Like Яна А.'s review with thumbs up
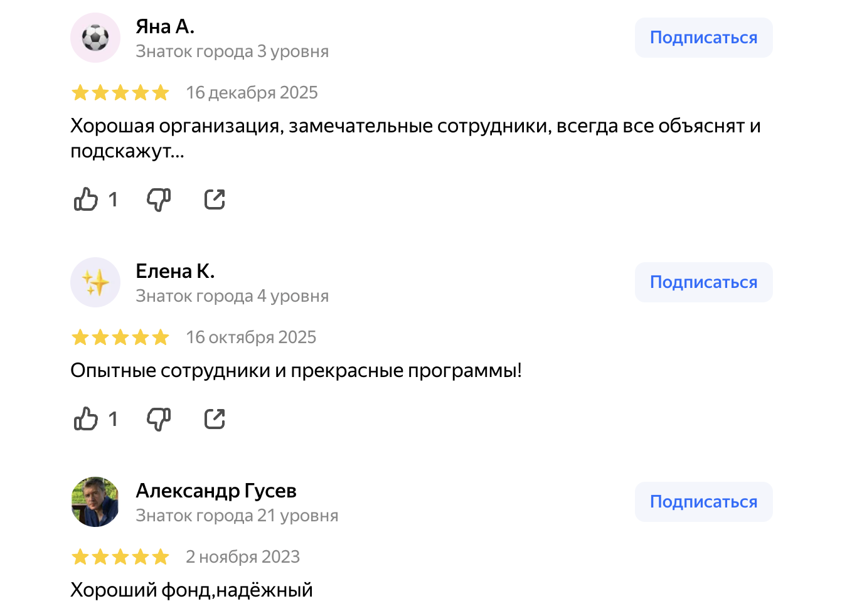Image resolution: width=852 pixels, height=606 pixels. click(x=85, y=199)
